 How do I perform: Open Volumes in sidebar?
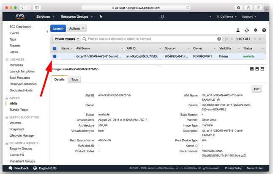point(15,123)
